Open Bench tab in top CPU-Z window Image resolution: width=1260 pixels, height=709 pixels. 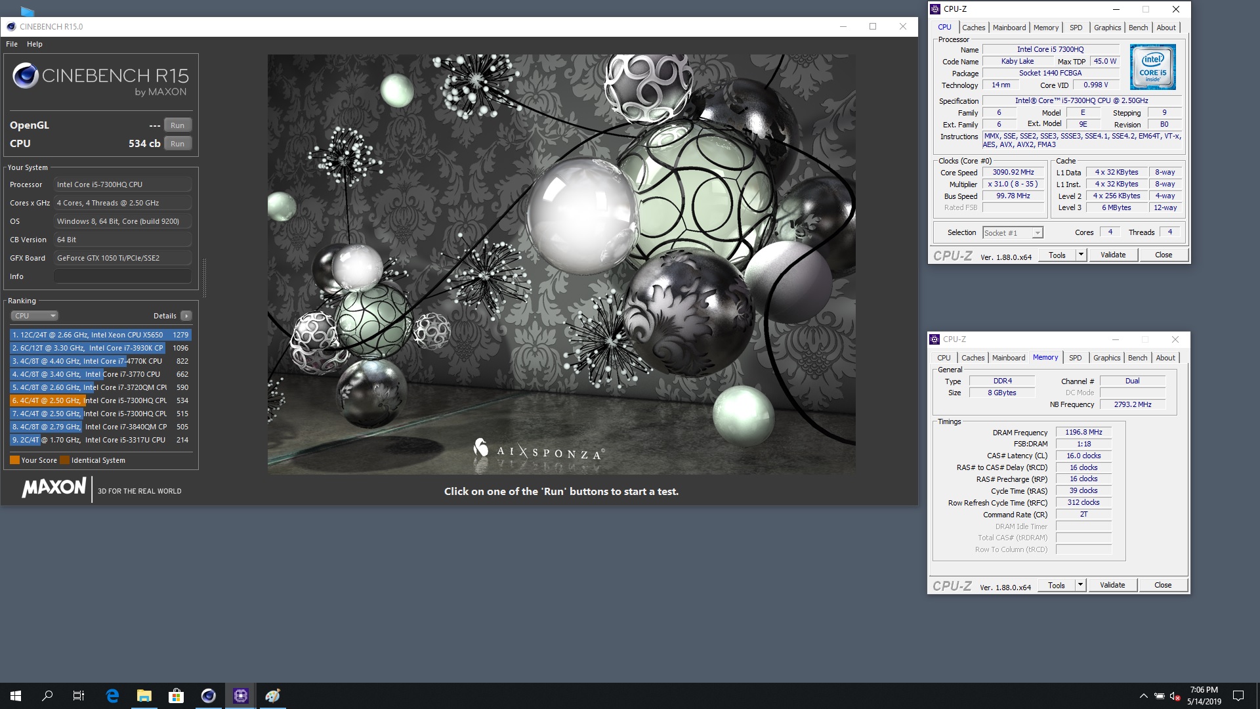(x=1139, y=28)
